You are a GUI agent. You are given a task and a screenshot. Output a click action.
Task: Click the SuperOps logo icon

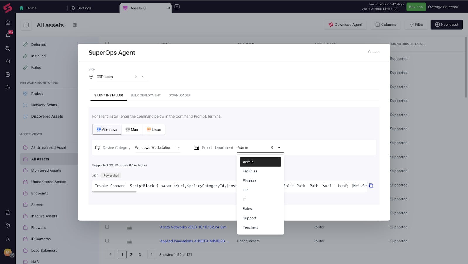pos(8,8)
